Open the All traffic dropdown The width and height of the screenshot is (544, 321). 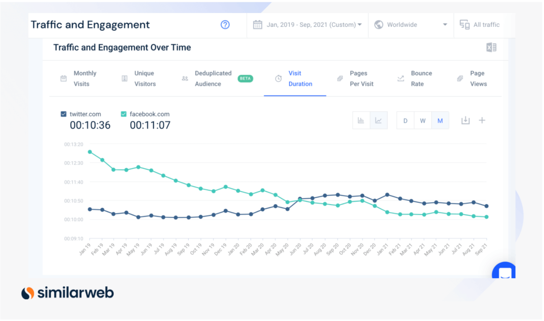481,25
